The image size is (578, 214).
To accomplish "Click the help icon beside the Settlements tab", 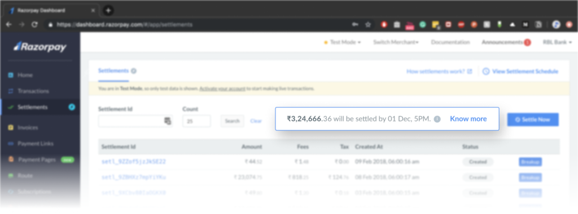I will (x=133, y=71).
